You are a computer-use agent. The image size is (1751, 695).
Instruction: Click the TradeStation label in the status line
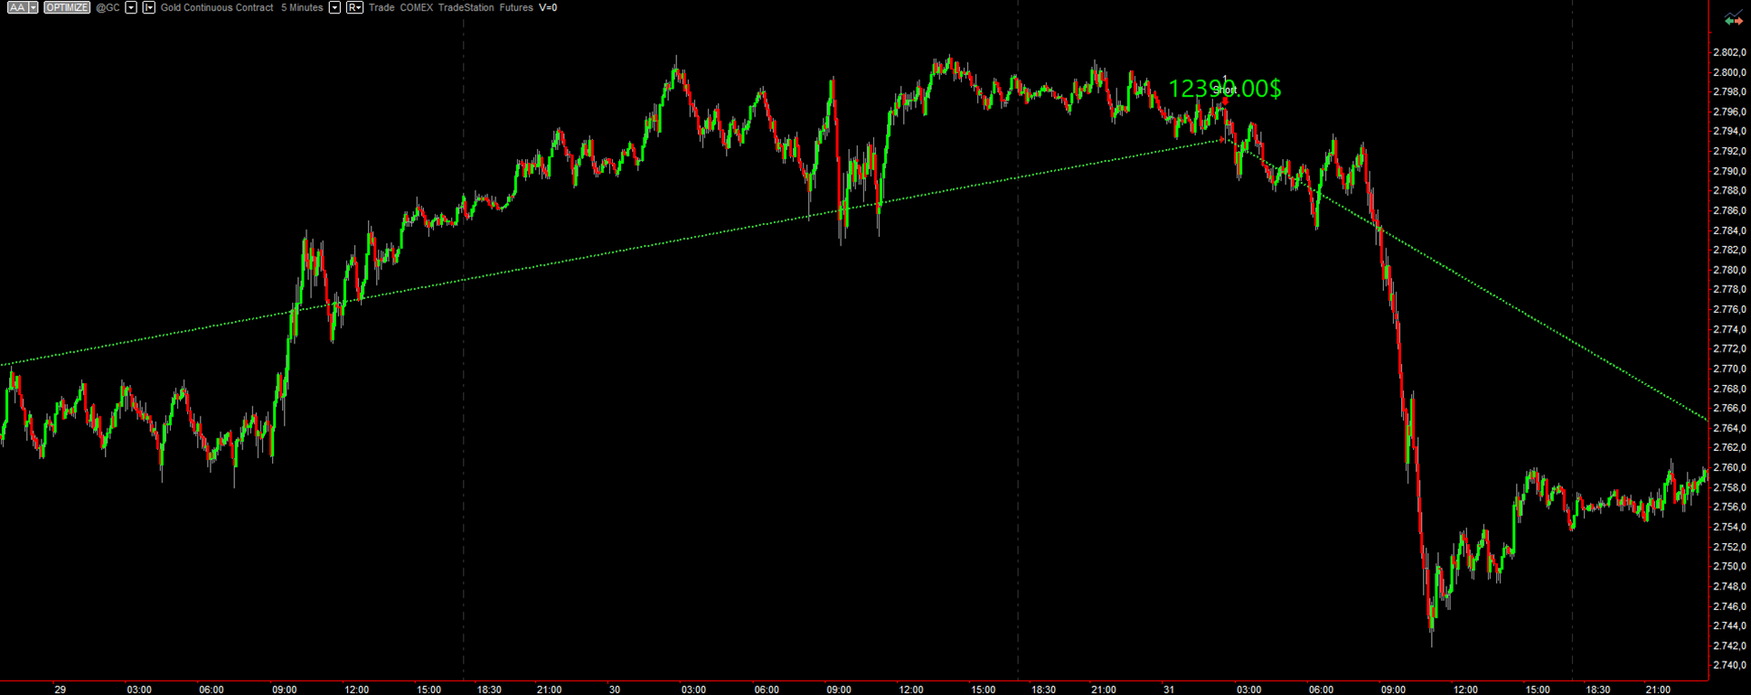466,7
